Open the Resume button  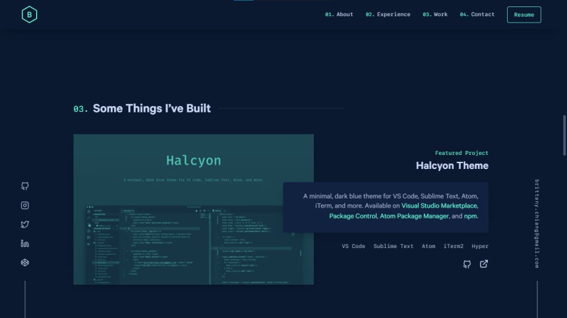point(524,15)
